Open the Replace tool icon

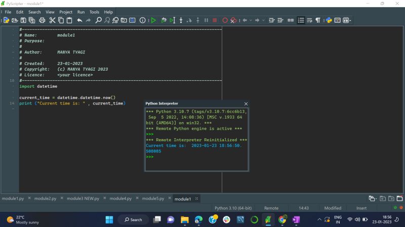click(115, 20)
